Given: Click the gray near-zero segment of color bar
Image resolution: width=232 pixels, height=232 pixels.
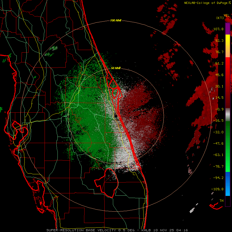Looking at the screenshot, I should click(x=228, y=115).
